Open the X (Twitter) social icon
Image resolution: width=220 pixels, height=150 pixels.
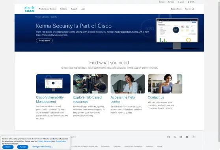click(175, 137)
